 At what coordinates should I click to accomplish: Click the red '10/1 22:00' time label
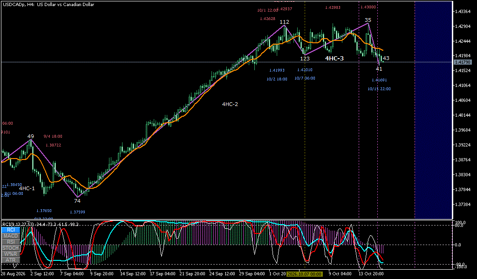(x=267, y=10)
